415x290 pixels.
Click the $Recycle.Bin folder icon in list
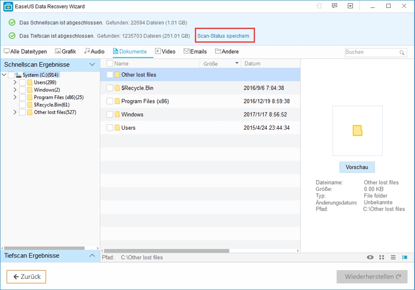tap(117, 88)
